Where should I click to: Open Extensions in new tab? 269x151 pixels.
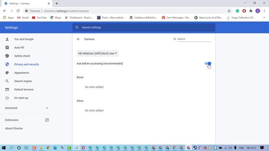[26, 120]
